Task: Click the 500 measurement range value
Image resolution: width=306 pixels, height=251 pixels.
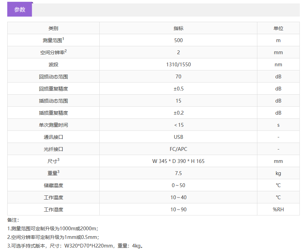Action: (178, 40)
